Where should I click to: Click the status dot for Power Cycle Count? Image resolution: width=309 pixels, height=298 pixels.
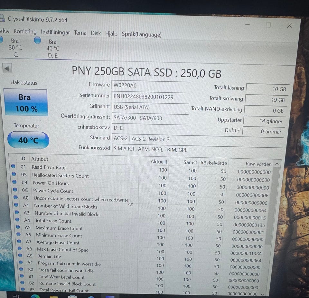pyautogui.click(x=15, y=190)
